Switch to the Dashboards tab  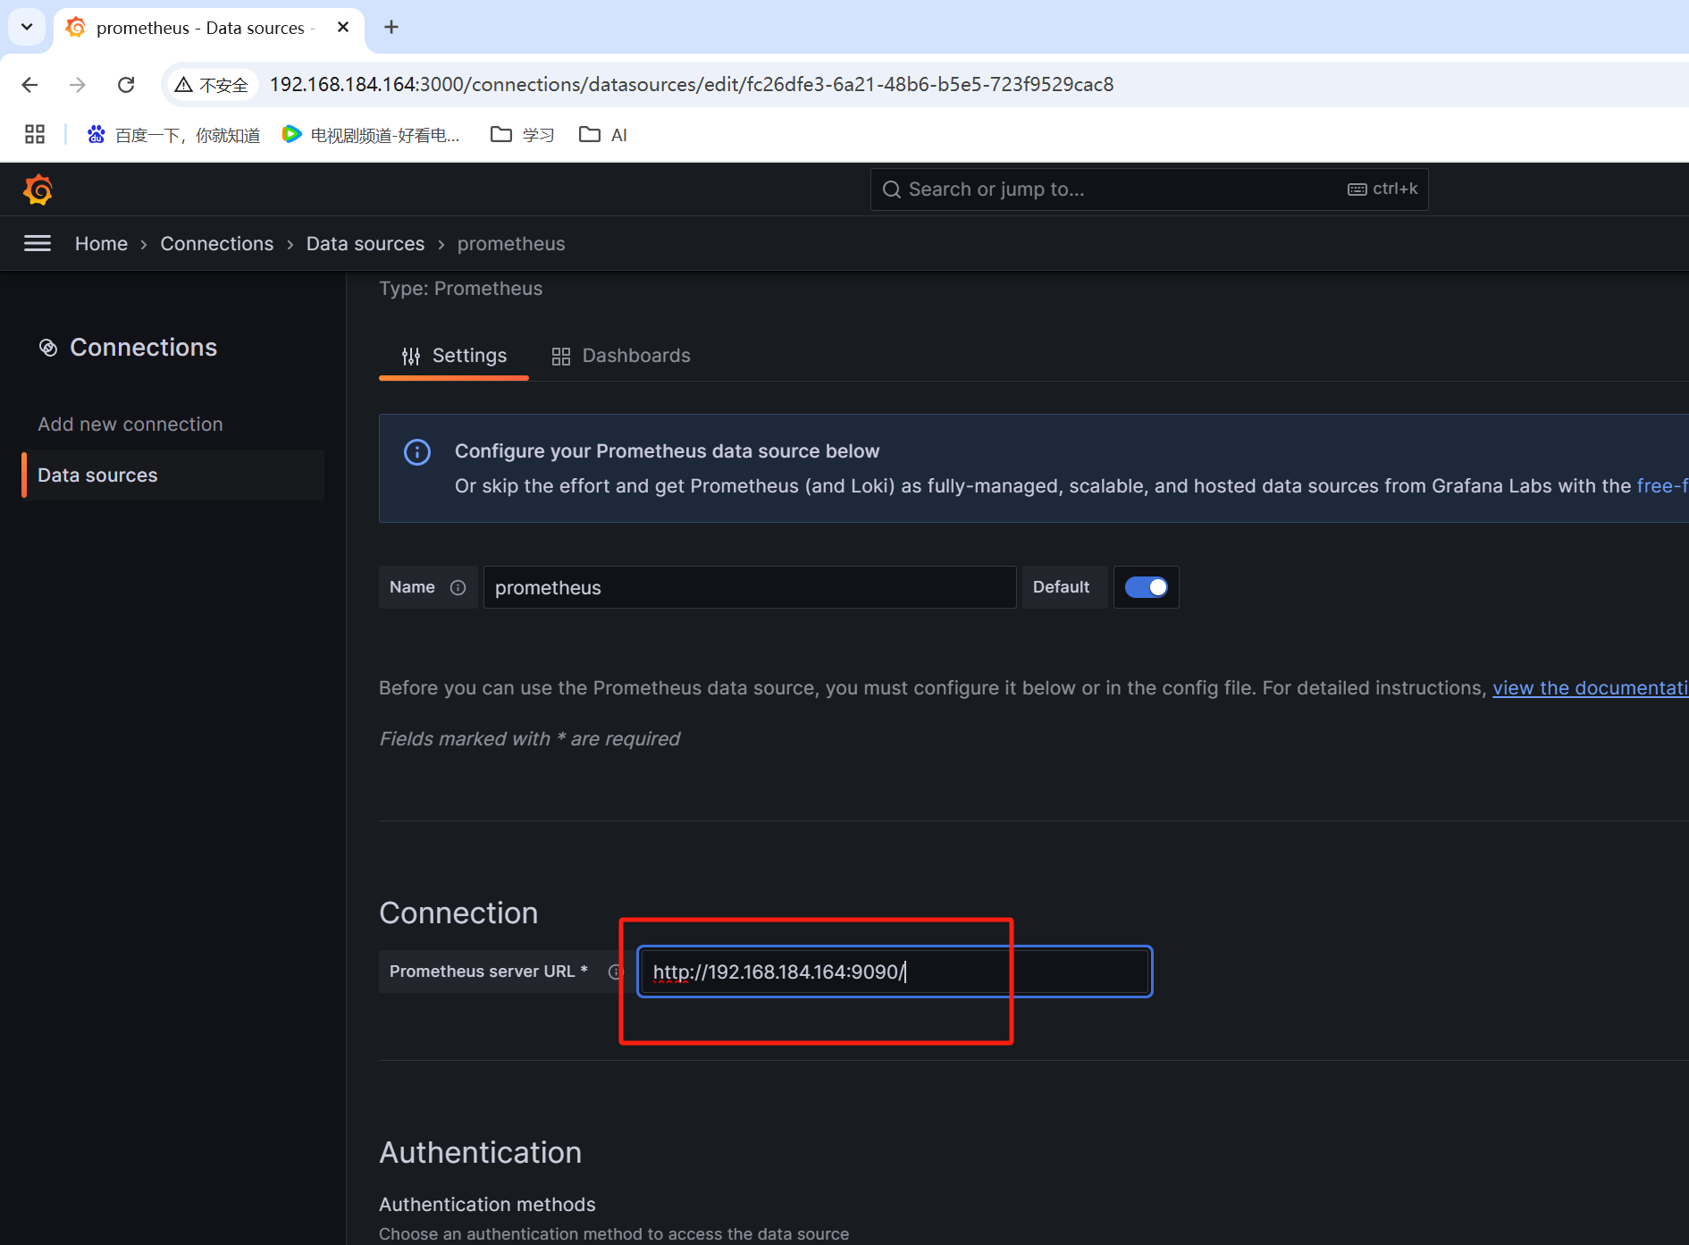621,356
